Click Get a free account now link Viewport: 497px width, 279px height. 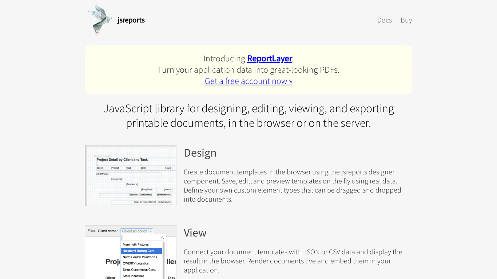[249, 81]
